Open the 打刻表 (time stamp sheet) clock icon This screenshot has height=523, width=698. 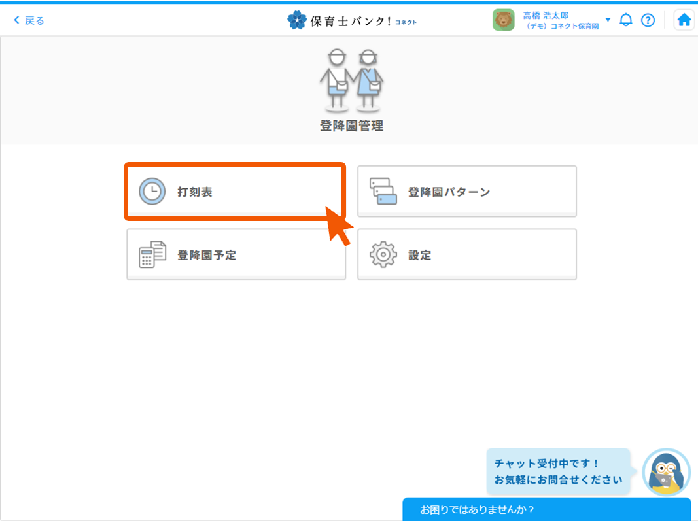pyautogui.click(x=150, y=190)
